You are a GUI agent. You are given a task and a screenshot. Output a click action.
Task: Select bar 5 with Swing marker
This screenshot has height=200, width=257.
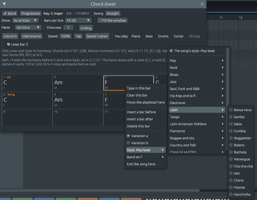coord(27,100)
